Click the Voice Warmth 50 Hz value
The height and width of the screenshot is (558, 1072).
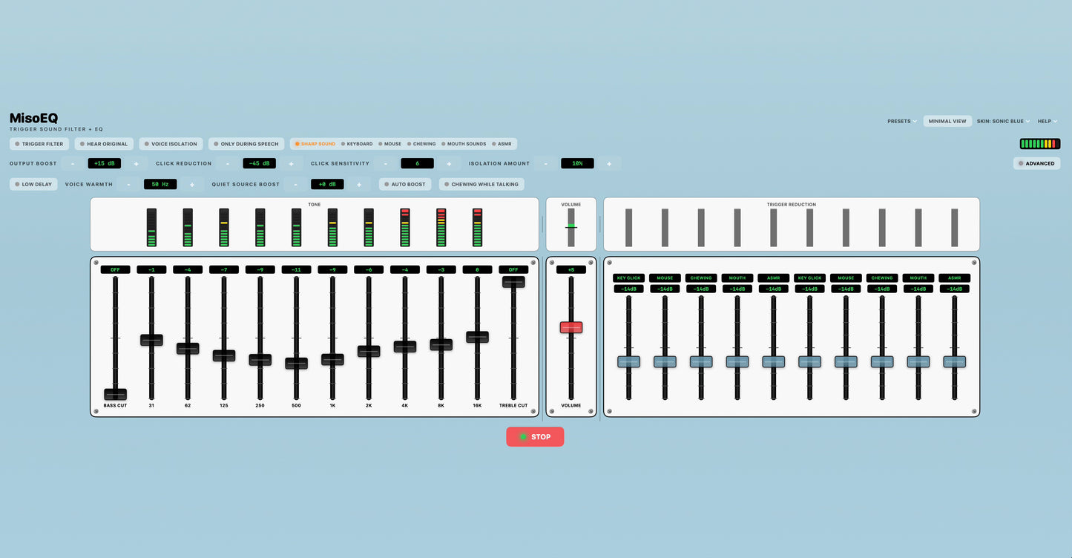[160, 184]
